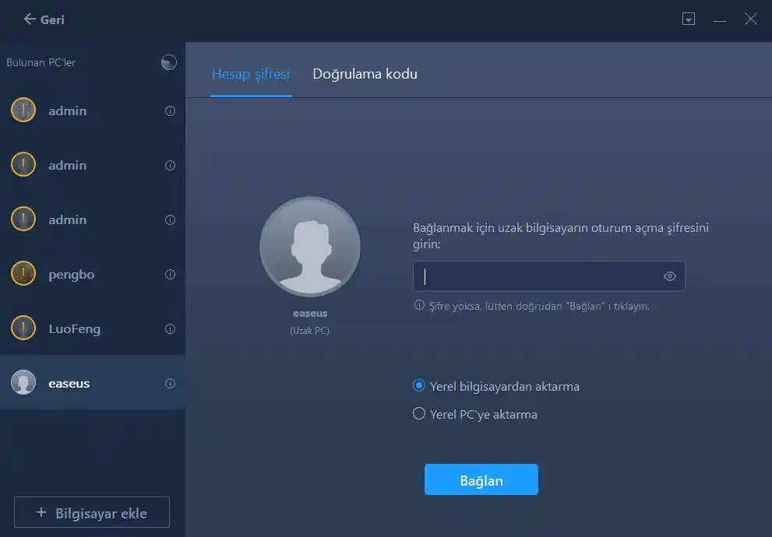Select pengbo from the discovered PC list

point(75,274)
